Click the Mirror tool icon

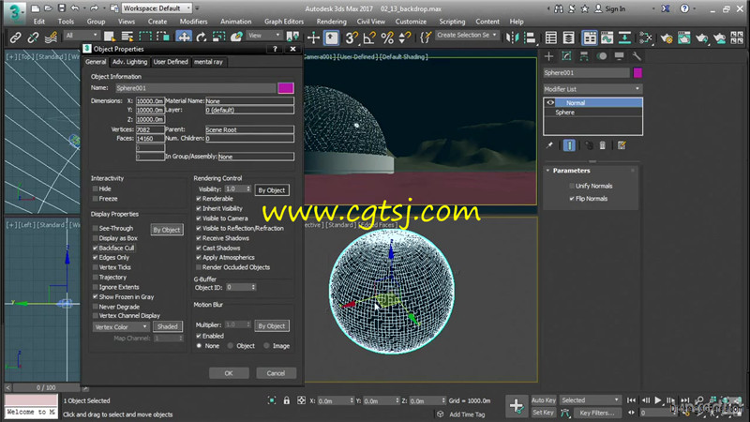[x=512, y=38]
